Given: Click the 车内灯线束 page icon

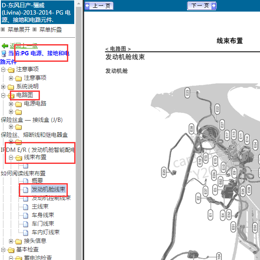Looking at the screenshot, I should [26, 233].
